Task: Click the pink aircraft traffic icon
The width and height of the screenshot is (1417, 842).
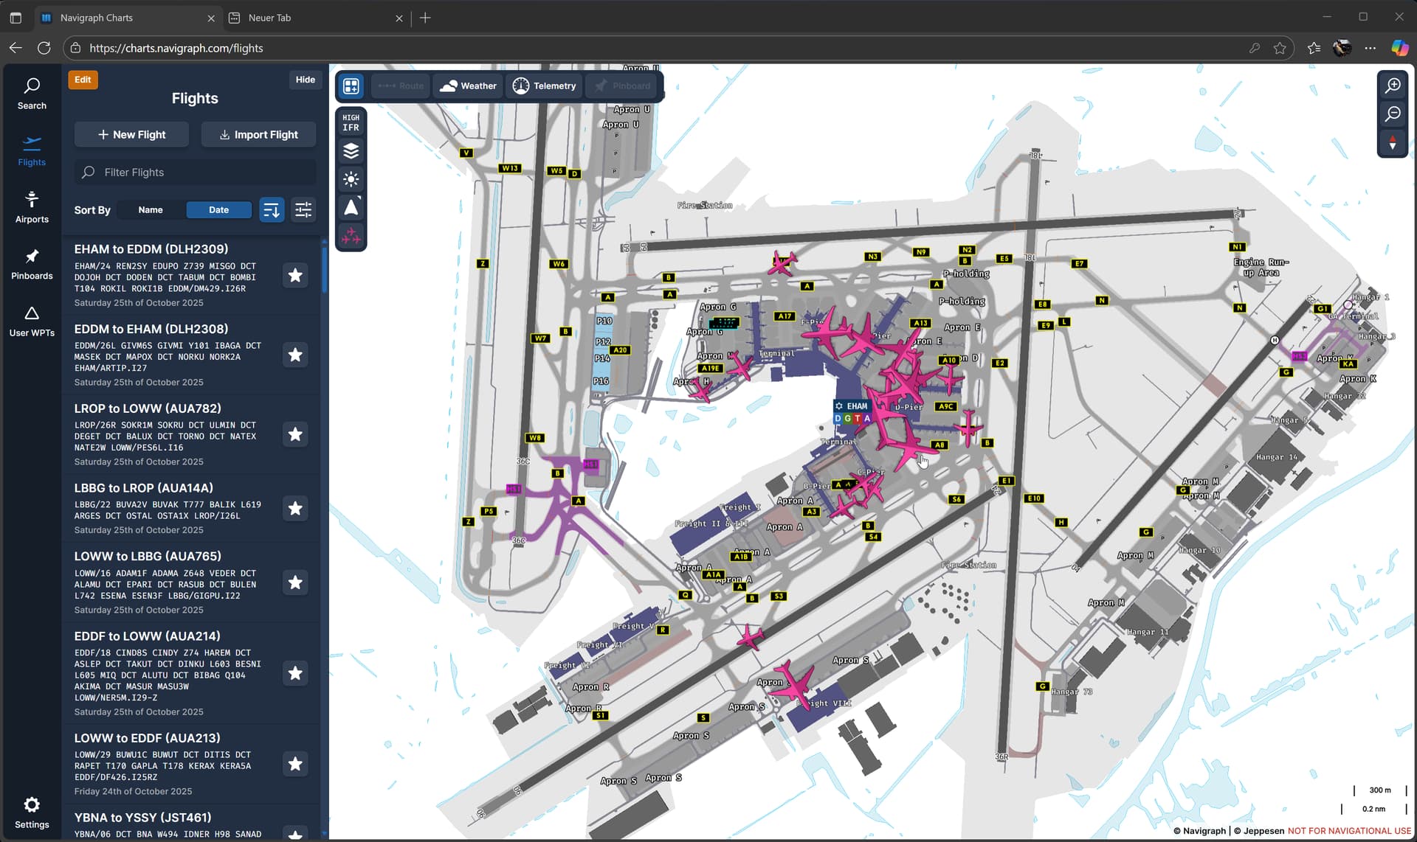Action: pos(351,236)
